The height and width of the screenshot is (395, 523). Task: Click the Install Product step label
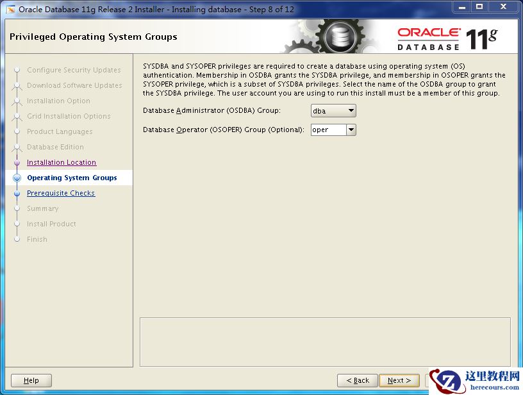51,224
